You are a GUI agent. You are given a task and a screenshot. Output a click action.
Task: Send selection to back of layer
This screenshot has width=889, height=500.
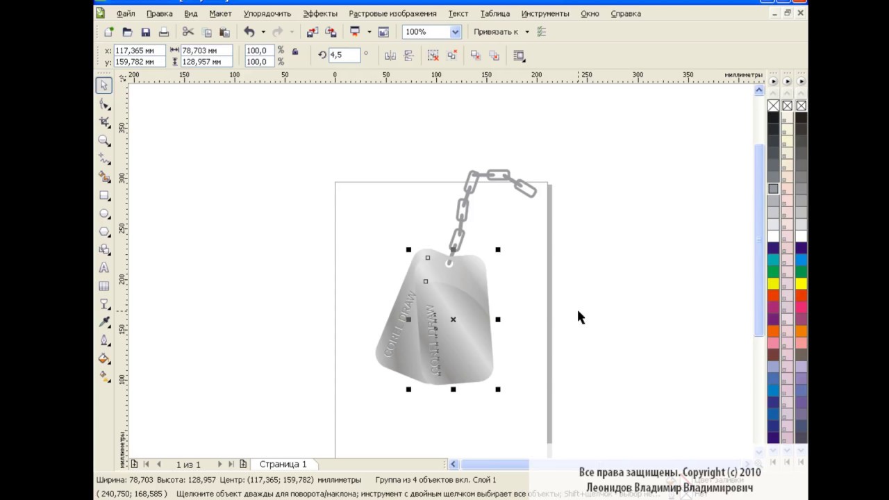pyautogui.click(x=495, y=56)
